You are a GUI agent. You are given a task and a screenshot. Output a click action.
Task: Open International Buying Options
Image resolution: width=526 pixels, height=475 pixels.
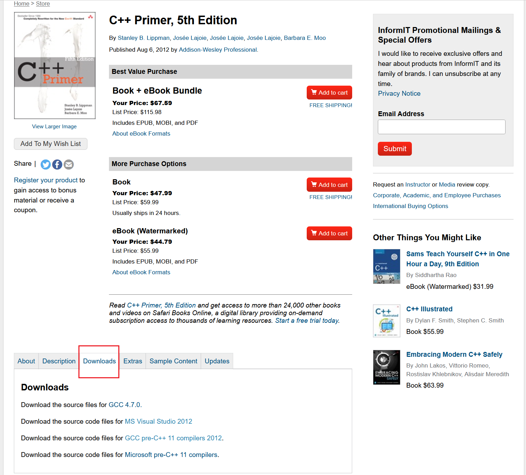coord(410,206)
